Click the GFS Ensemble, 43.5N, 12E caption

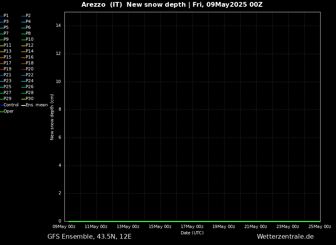coord(89,237)
